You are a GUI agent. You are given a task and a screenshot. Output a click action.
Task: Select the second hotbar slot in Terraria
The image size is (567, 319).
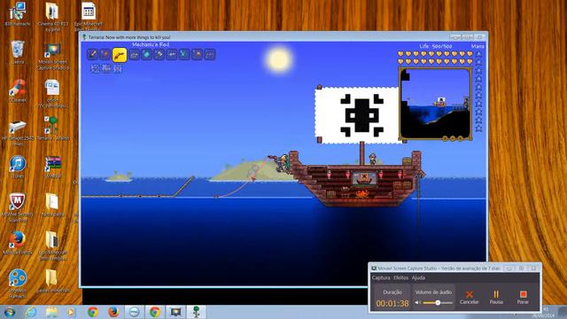click(x=105, y=55)
